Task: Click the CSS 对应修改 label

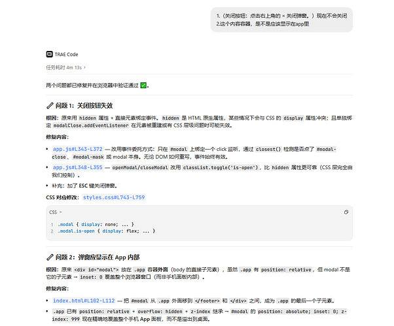Action: 63,197
